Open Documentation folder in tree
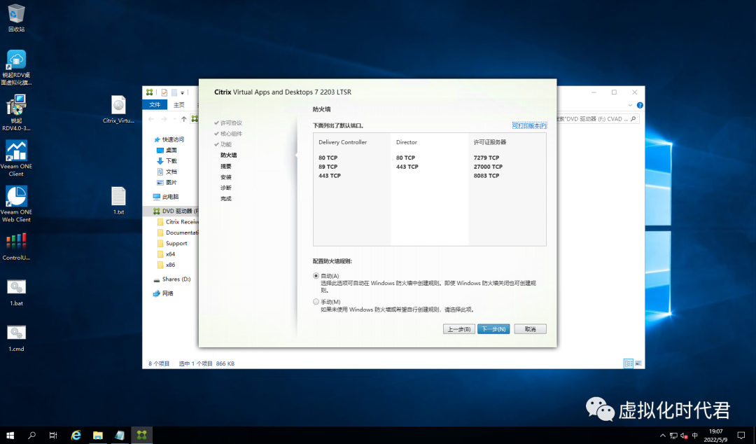The height and width of the screenshot is (444, 756). 182,233
